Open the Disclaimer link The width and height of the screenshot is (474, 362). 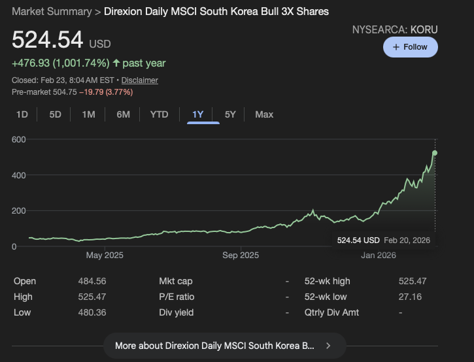click(140, 80)
